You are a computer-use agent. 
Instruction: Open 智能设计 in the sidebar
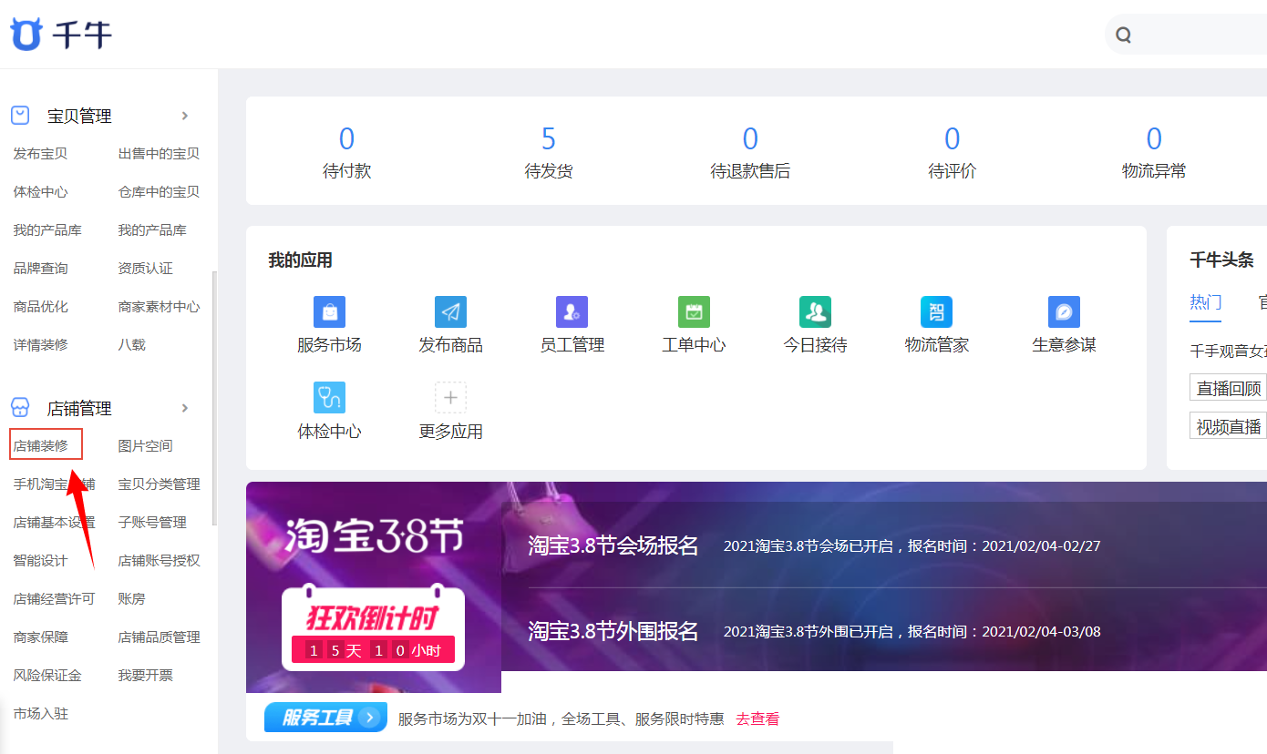click(40, 561)
